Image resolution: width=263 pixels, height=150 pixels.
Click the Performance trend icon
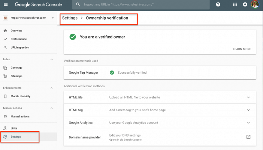point(5,39)
